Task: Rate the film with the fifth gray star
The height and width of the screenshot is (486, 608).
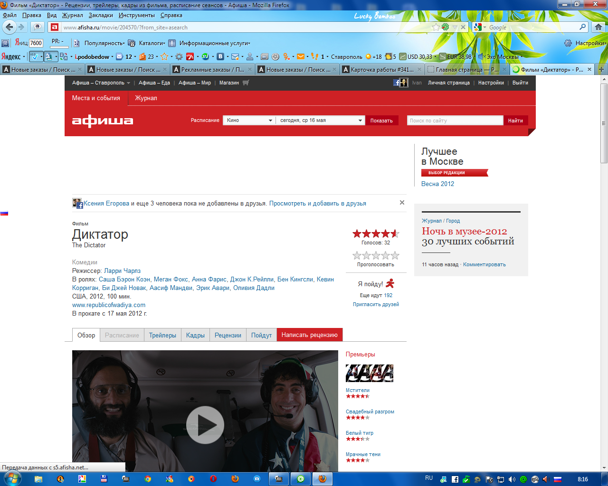Action: pyautogui.click(x=395, y=255)
